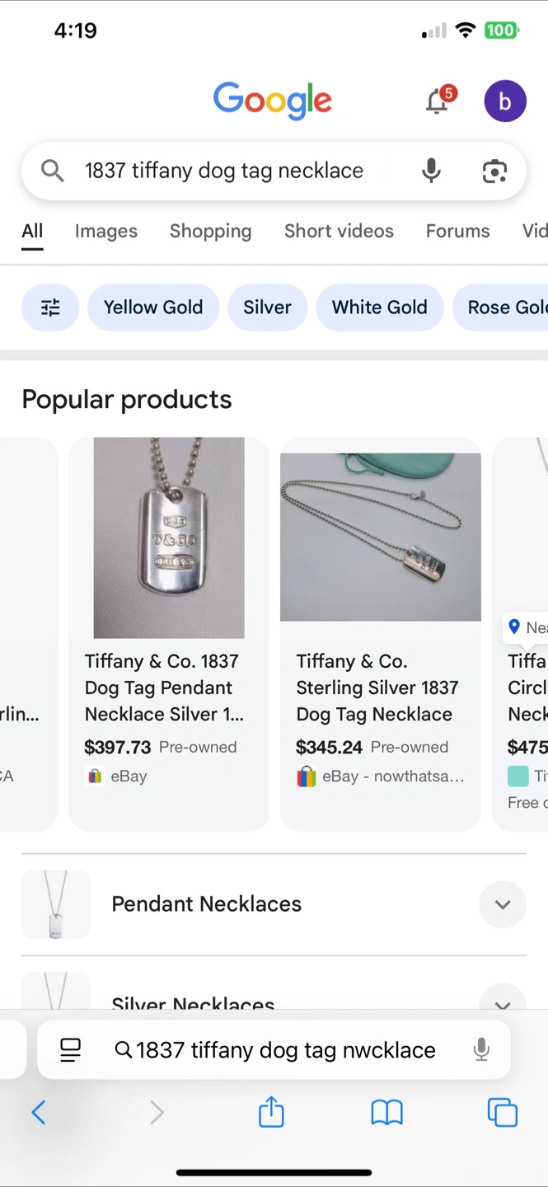Switch to the Images tab

[106, 232]
